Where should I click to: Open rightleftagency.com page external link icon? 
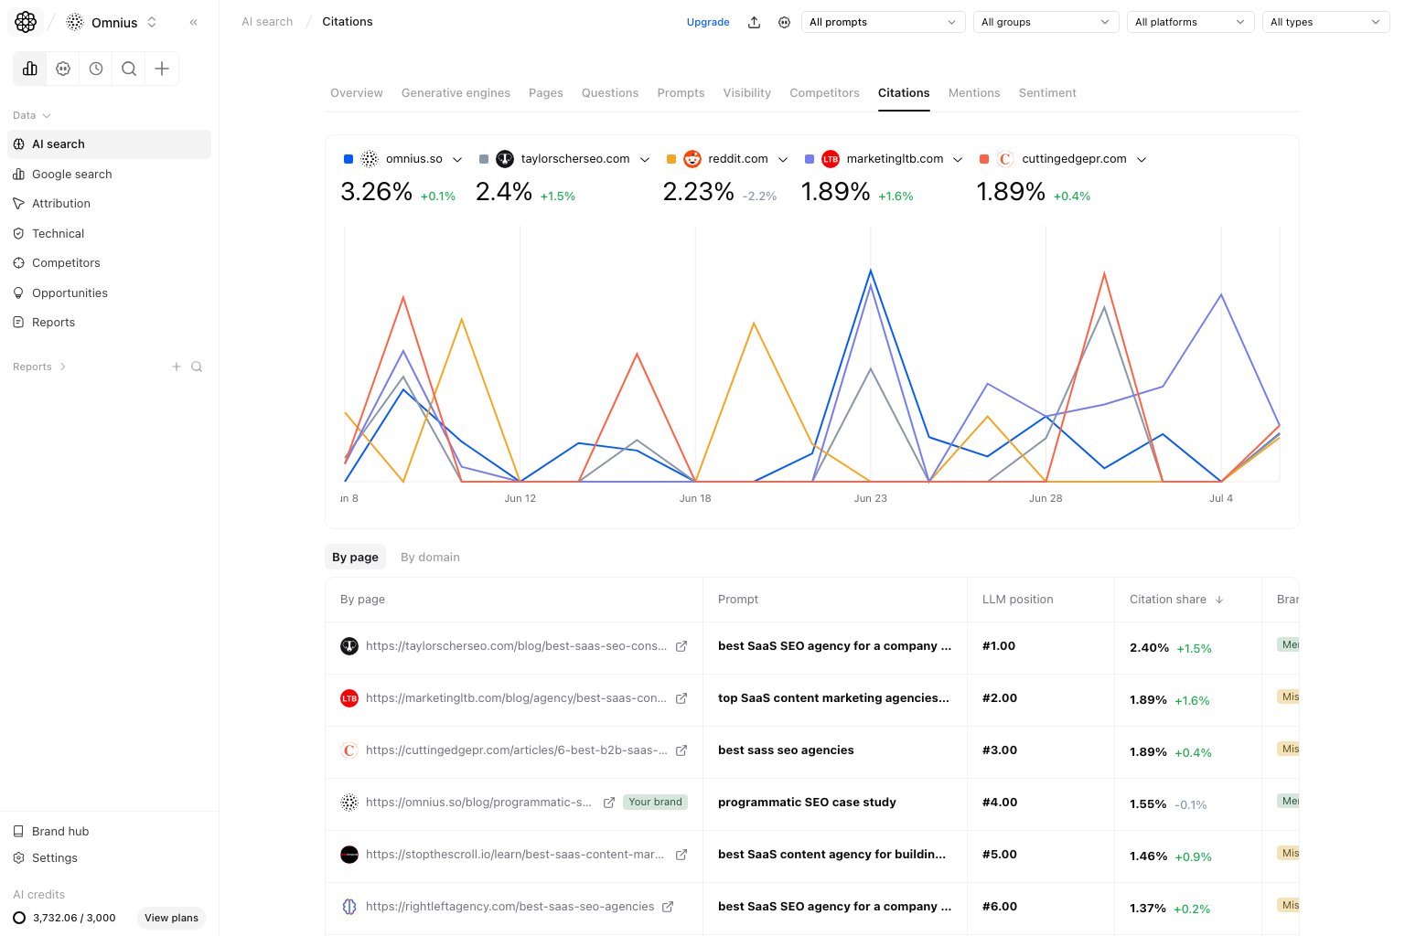(x=668, y=907)
